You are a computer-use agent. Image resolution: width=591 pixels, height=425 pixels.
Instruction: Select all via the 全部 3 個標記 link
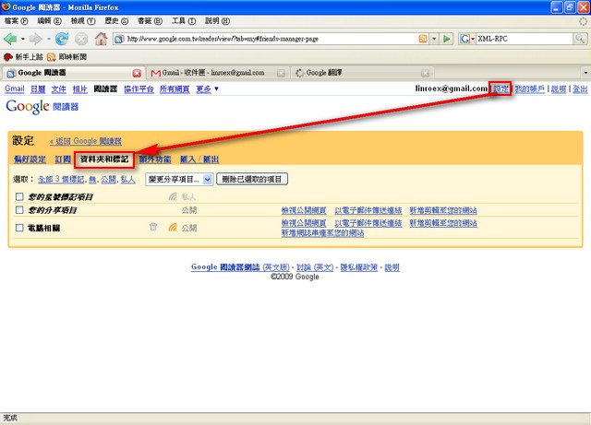pos(61,180)
